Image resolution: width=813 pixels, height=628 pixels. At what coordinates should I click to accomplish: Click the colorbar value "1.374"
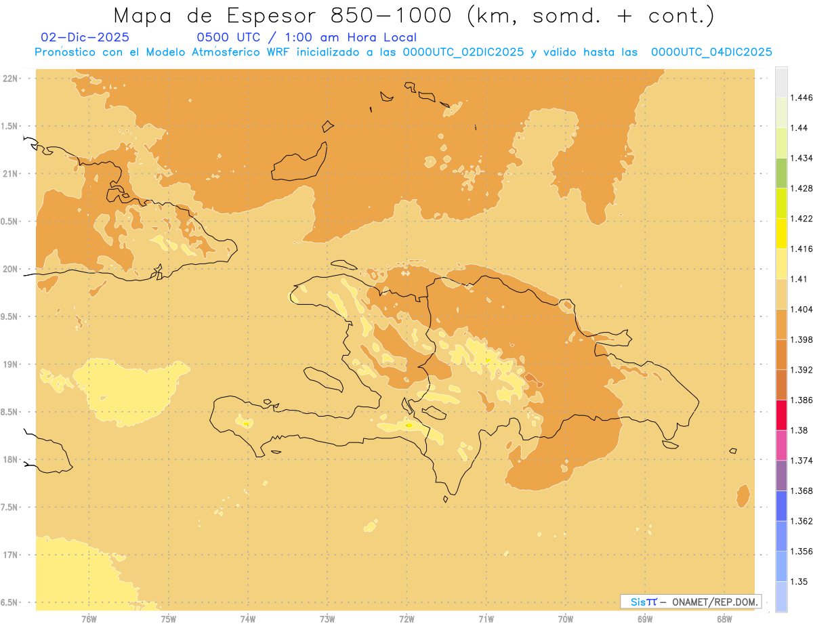pos(801,460)
